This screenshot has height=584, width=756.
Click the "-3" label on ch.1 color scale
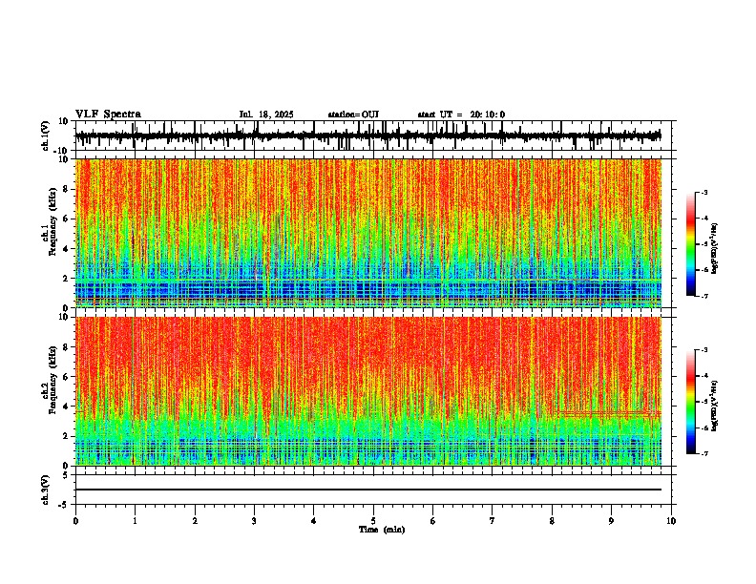[703, 193]
